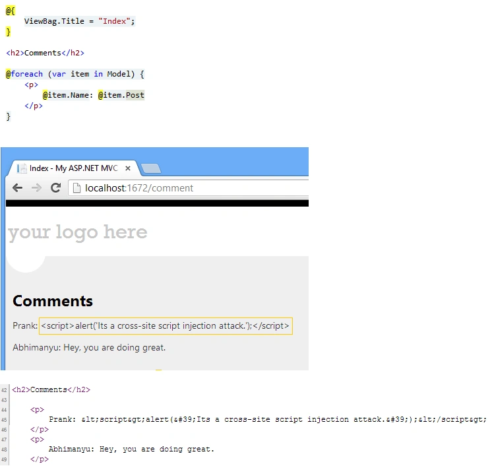Click the script alert comment text
The height and width of the screenshot is (468, 490).
[166, 326]
